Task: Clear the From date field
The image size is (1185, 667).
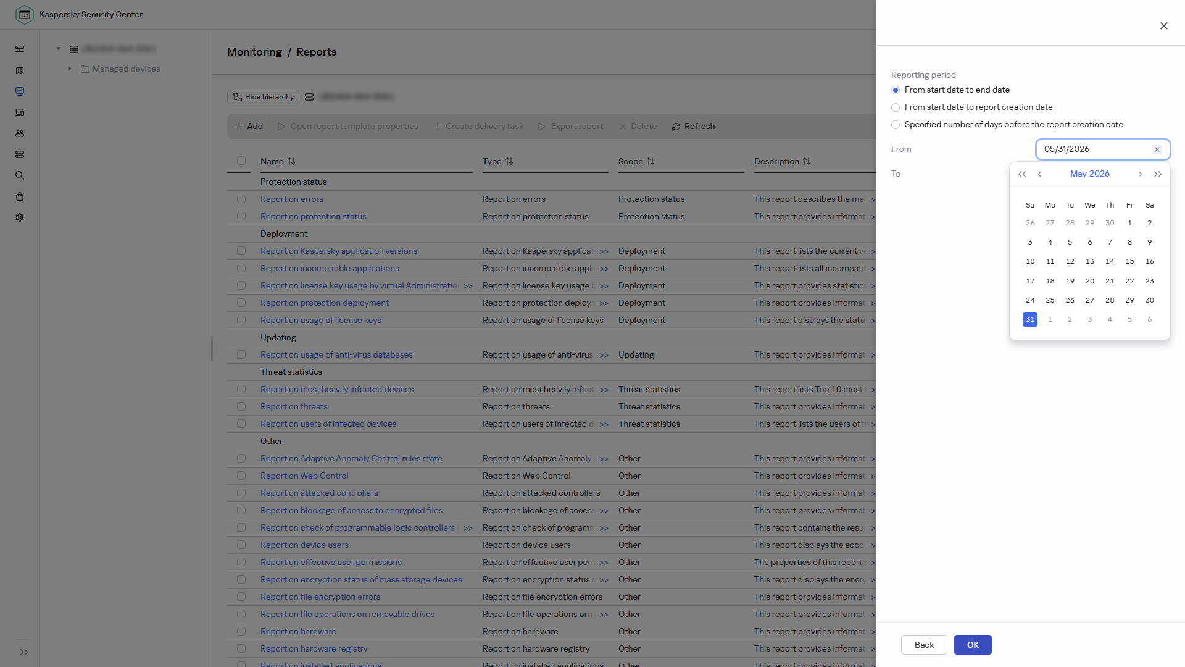Action: (1157, 149)
